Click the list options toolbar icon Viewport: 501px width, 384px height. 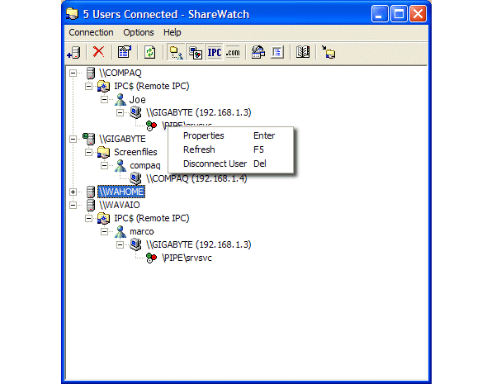(277, 52)
